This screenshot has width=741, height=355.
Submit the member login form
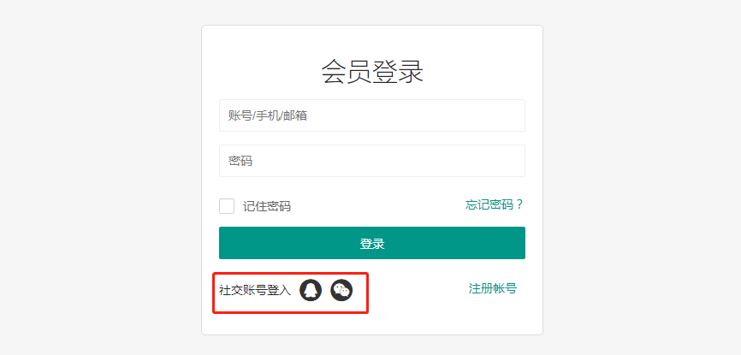coord(371,243)
